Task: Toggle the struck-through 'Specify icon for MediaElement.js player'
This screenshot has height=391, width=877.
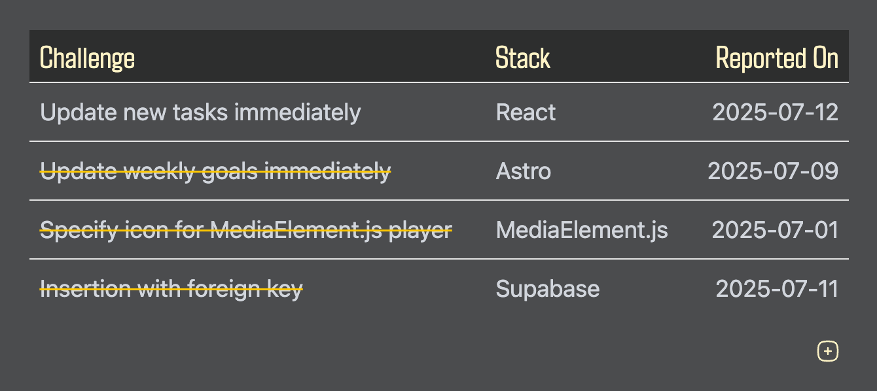Action: pos(246,230)
